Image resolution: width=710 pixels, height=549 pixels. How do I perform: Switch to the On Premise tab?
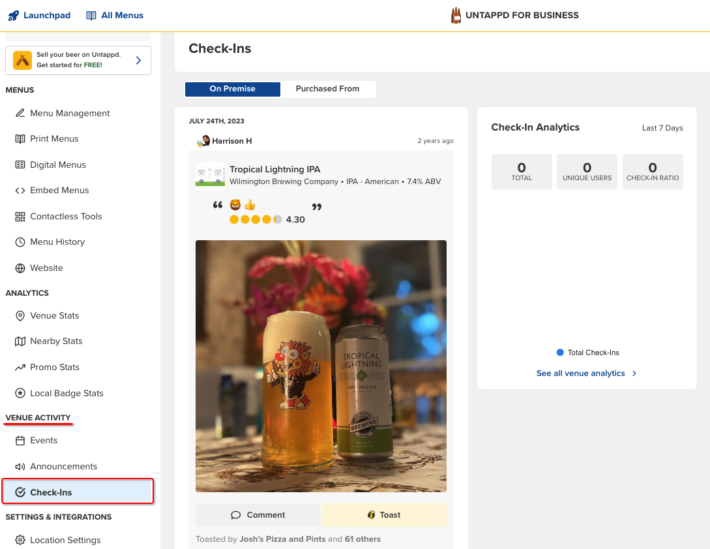[x=232, y=89]
